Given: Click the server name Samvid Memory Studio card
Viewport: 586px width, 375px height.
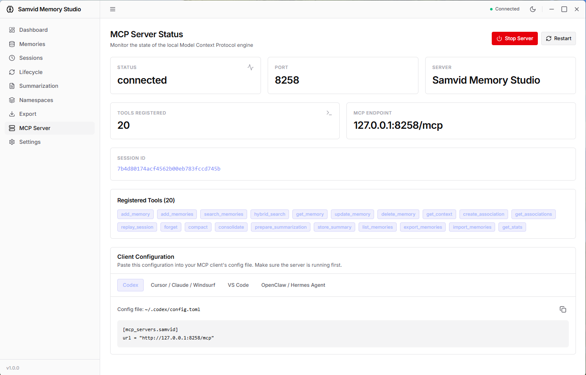Looking at the screenshot, I should tap(501, 76).
